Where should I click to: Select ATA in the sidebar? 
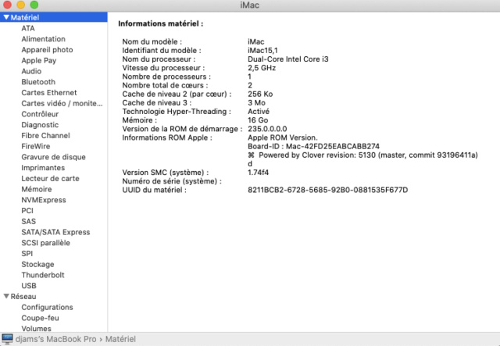coord(28,28)
